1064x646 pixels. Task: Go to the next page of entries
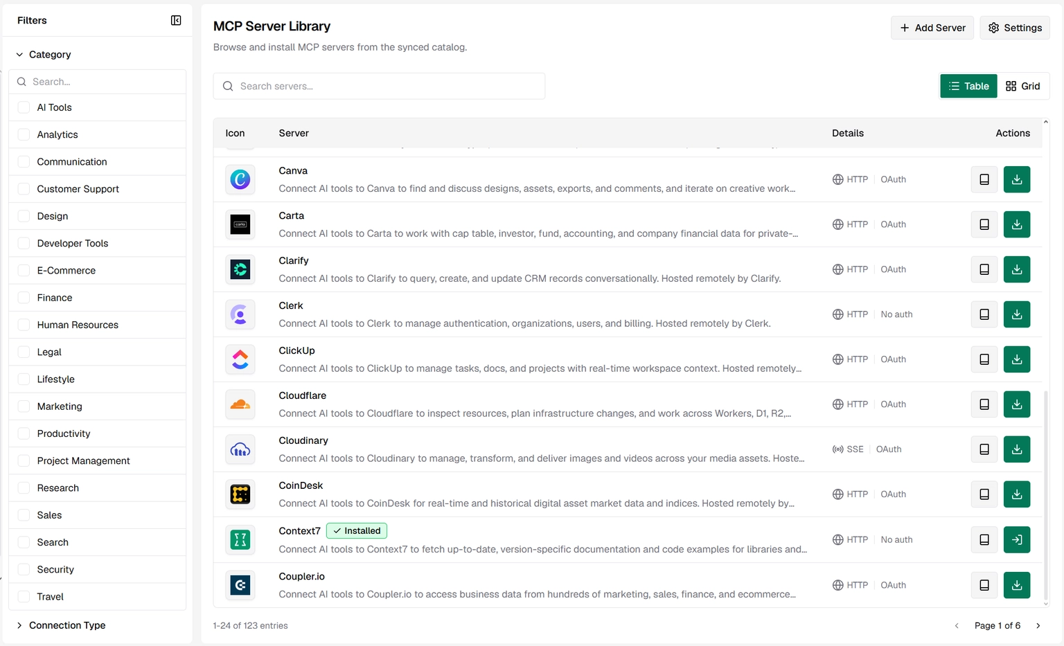pyautogui.click(x=1038, y=626)
